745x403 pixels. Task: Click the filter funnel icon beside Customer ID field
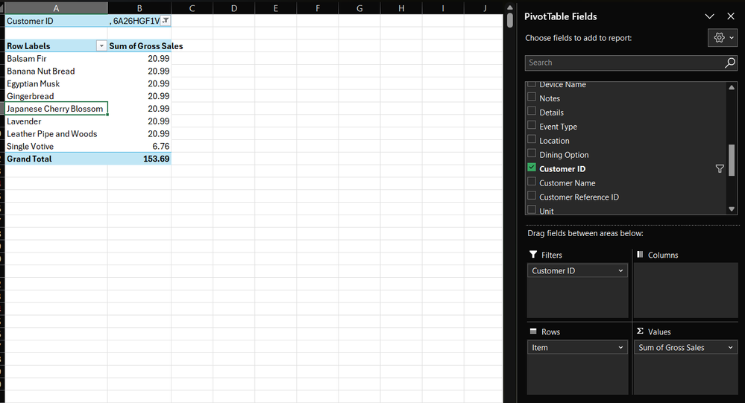click(x=720, y=169)
